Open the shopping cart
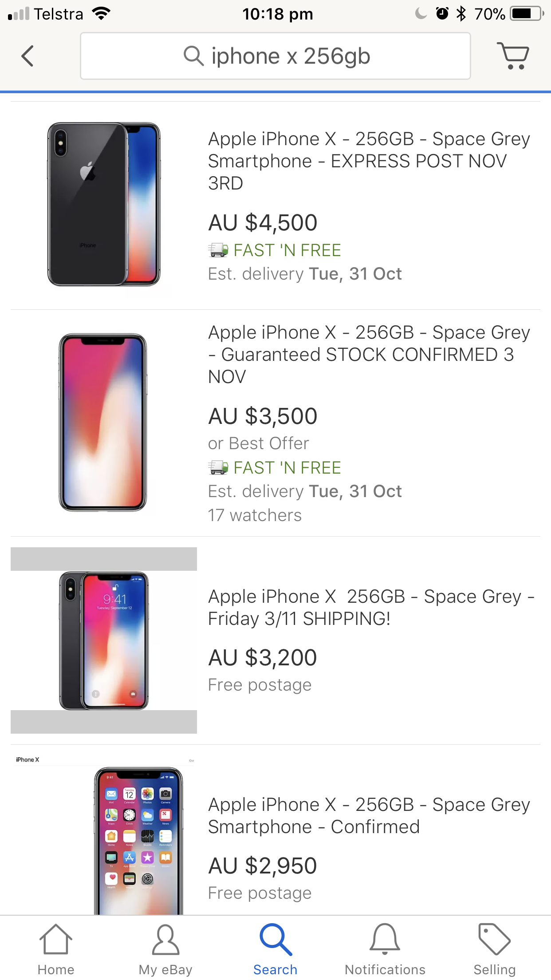 pos(513,56)
